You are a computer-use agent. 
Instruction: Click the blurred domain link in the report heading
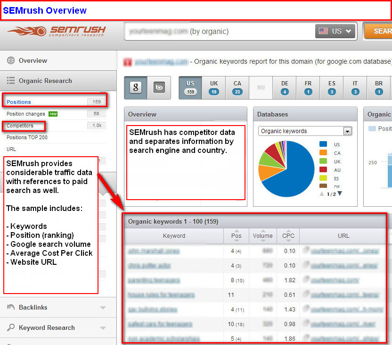tap(161, 61)
